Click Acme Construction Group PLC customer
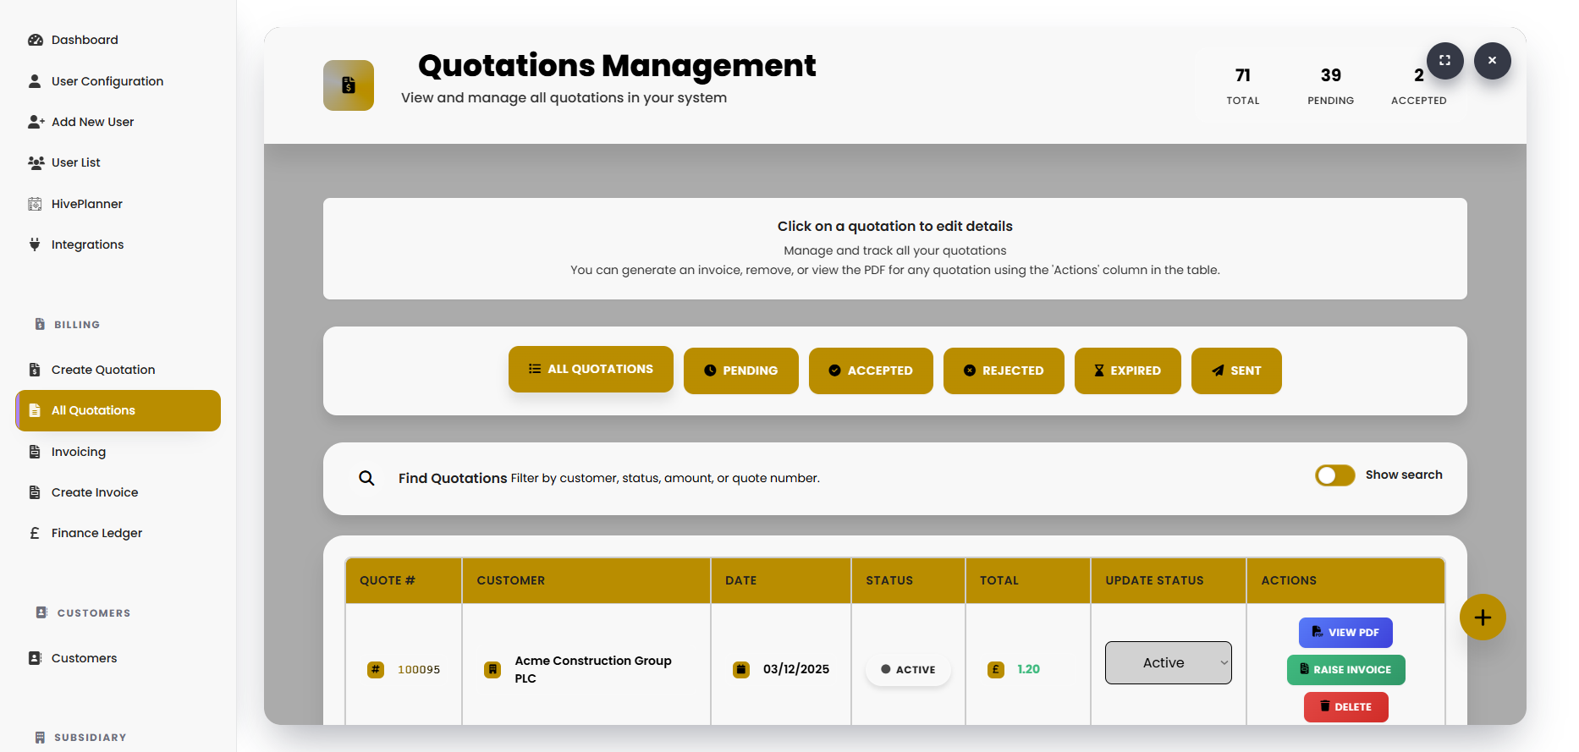 [x=593, y=669]
